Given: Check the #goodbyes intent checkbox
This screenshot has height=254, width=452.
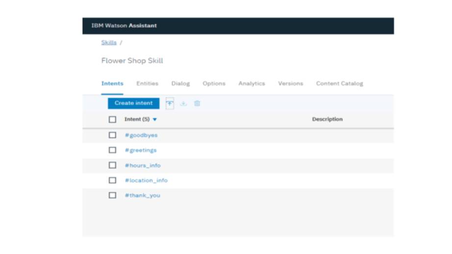Looking at the screenshot, I should [x=112, y=135].
